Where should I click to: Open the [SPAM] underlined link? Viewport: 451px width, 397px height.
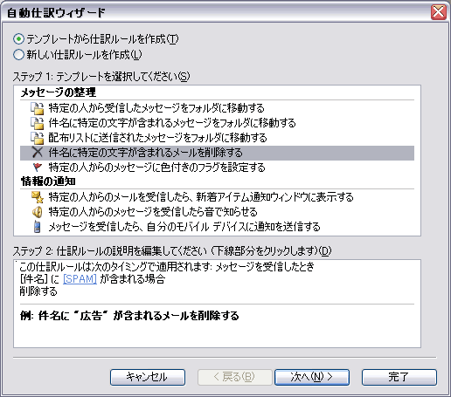point(80,279)
